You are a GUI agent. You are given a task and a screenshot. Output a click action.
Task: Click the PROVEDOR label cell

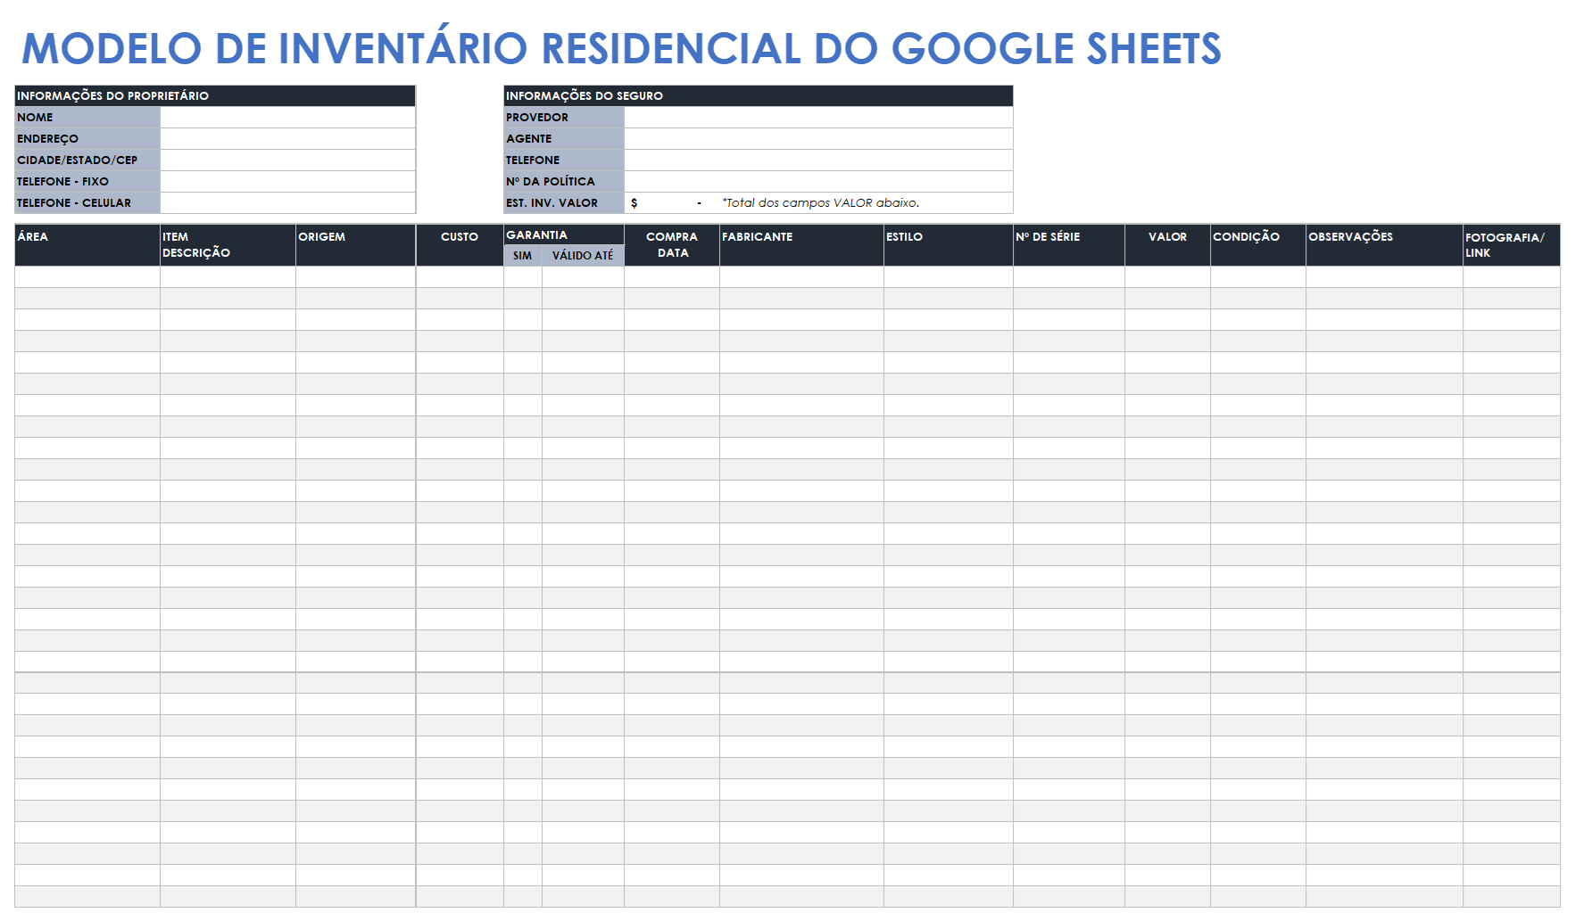(x=564, y=117)
